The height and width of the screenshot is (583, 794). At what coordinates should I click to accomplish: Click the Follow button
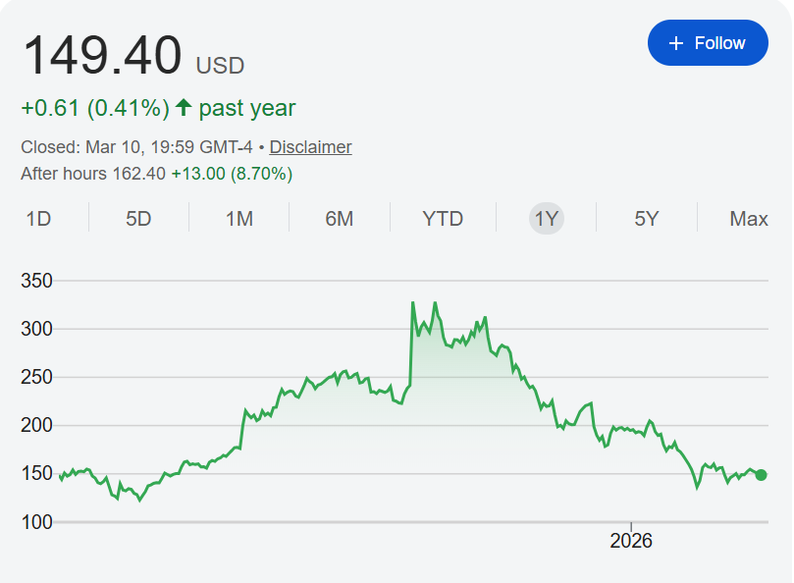708,43
